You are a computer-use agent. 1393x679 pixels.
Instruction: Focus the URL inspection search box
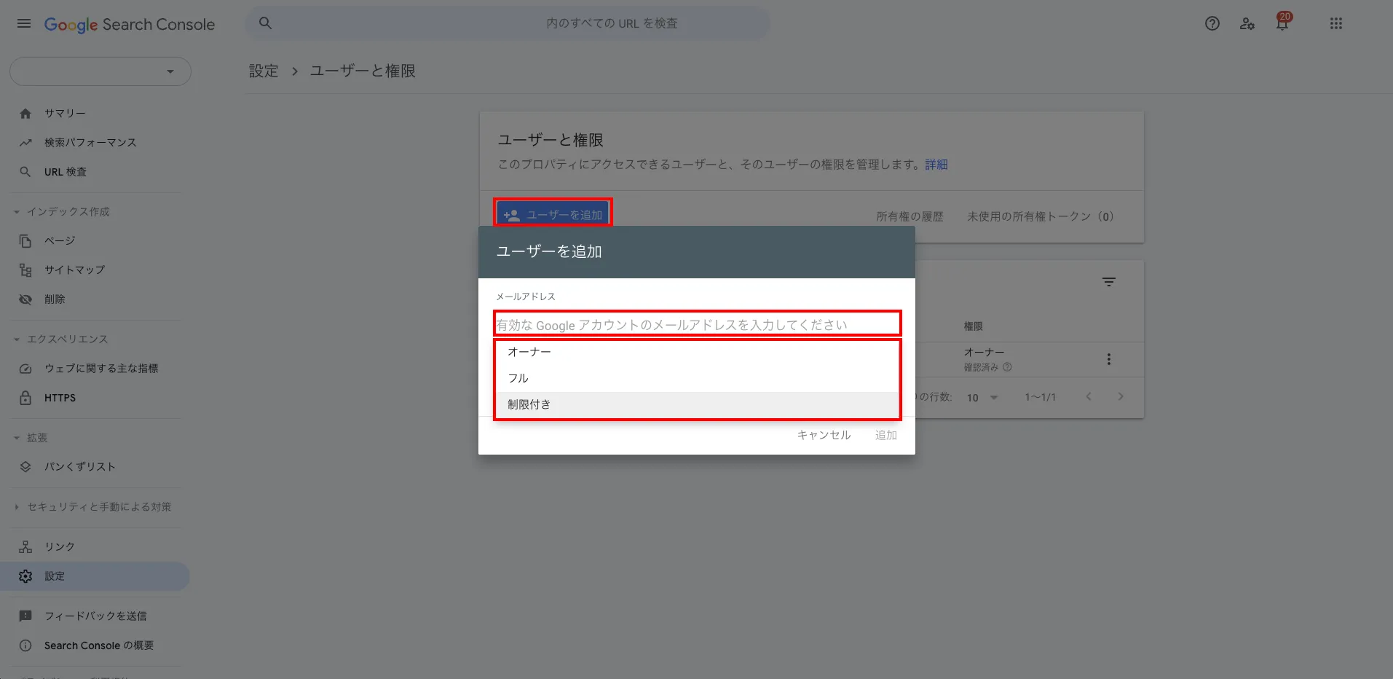(x=507, y=23)
